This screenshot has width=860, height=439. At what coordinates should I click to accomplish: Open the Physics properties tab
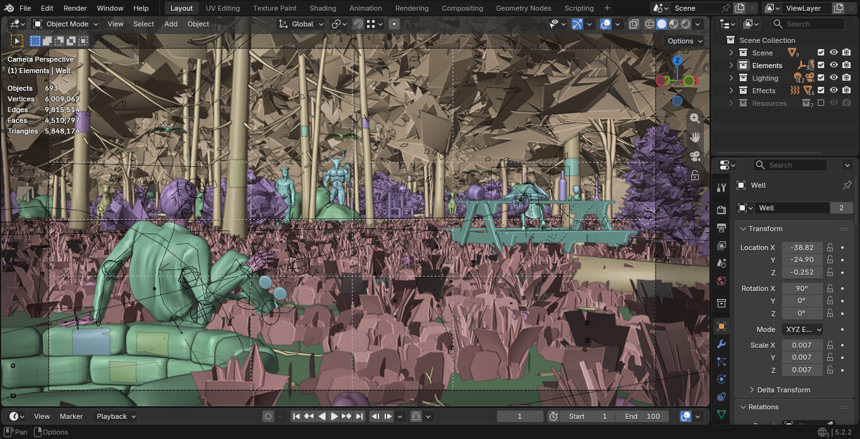pyautogui.click(x=721, y=379)
